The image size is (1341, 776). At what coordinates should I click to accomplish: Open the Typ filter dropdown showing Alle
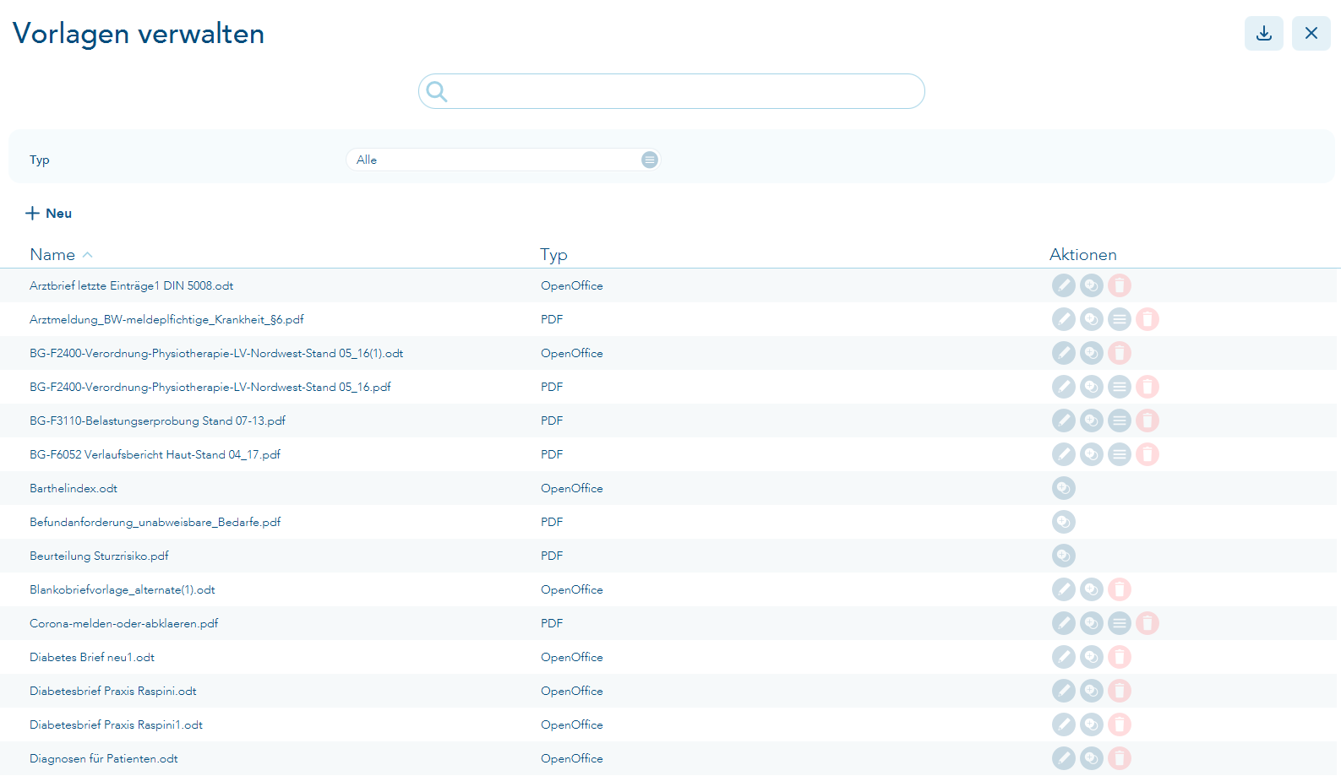pos(503,160)
